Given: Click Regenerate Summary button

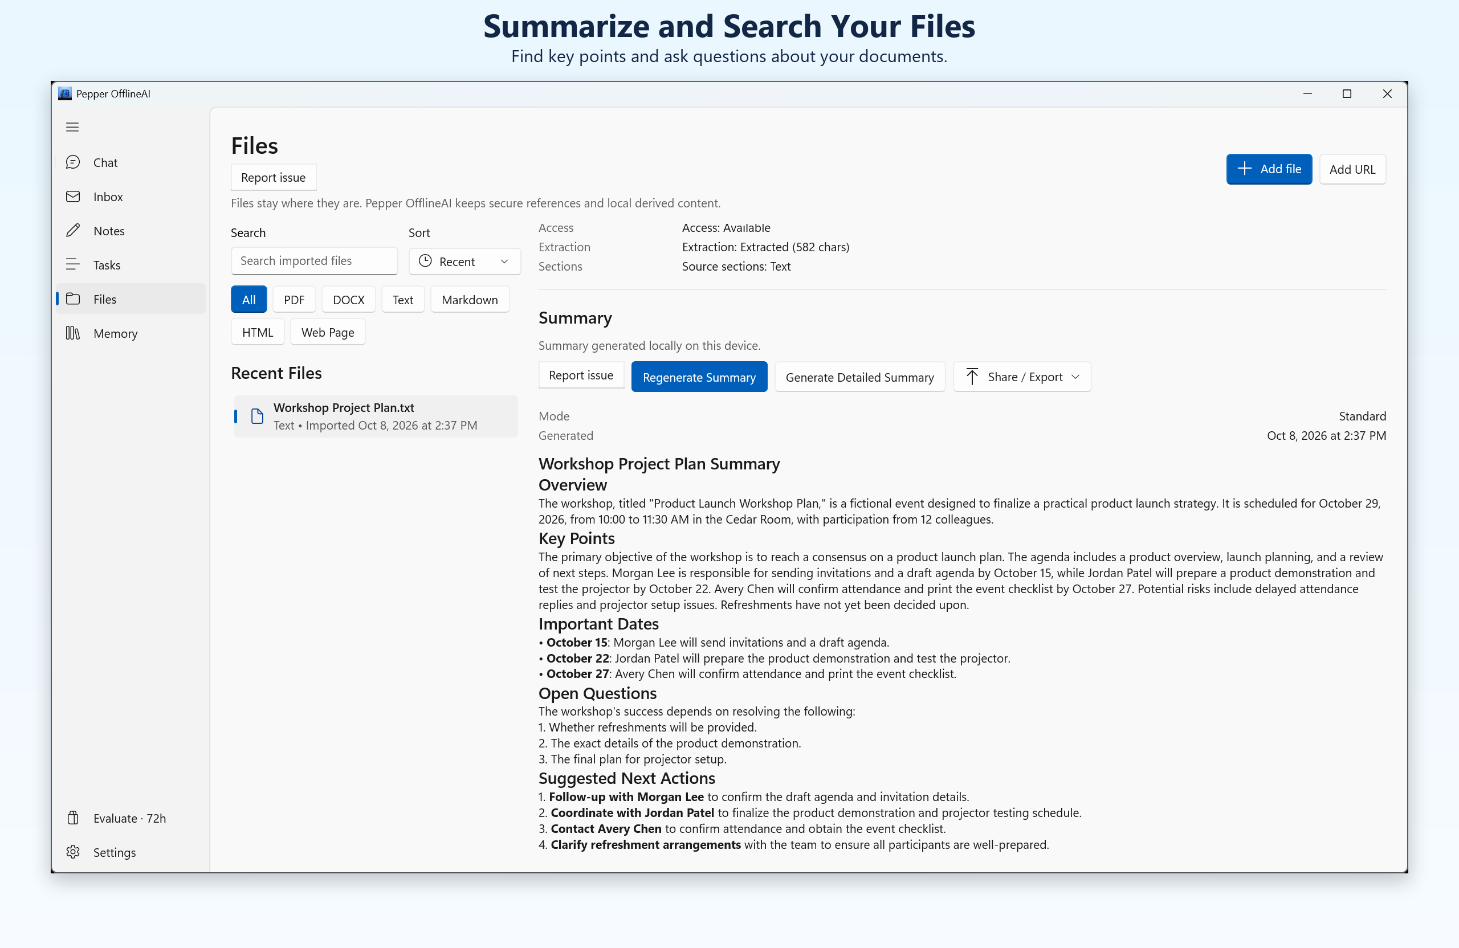Looking at the screenshot, I should point(699,377).
